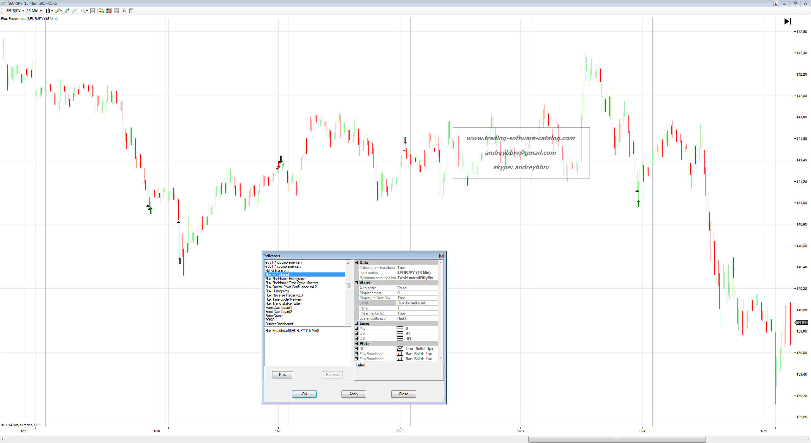Jump to latest bar arrow icon
This screenshot has height=443, width=811.
(787, 21)
